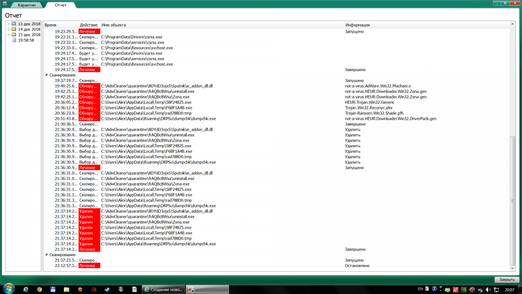Sort by the Имя объекта column header
Viewport: 522px width, 294px height.
(x=222, y=25)
